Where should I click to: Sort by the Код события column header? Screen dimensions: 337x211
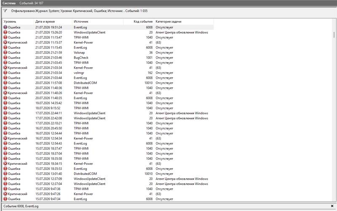point(139,21)
